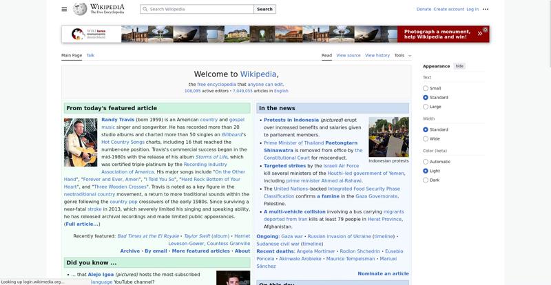The height and width of the screenshot is (285, 551).
Task: Select Wide width option
Action: click(x=426, y=139)
